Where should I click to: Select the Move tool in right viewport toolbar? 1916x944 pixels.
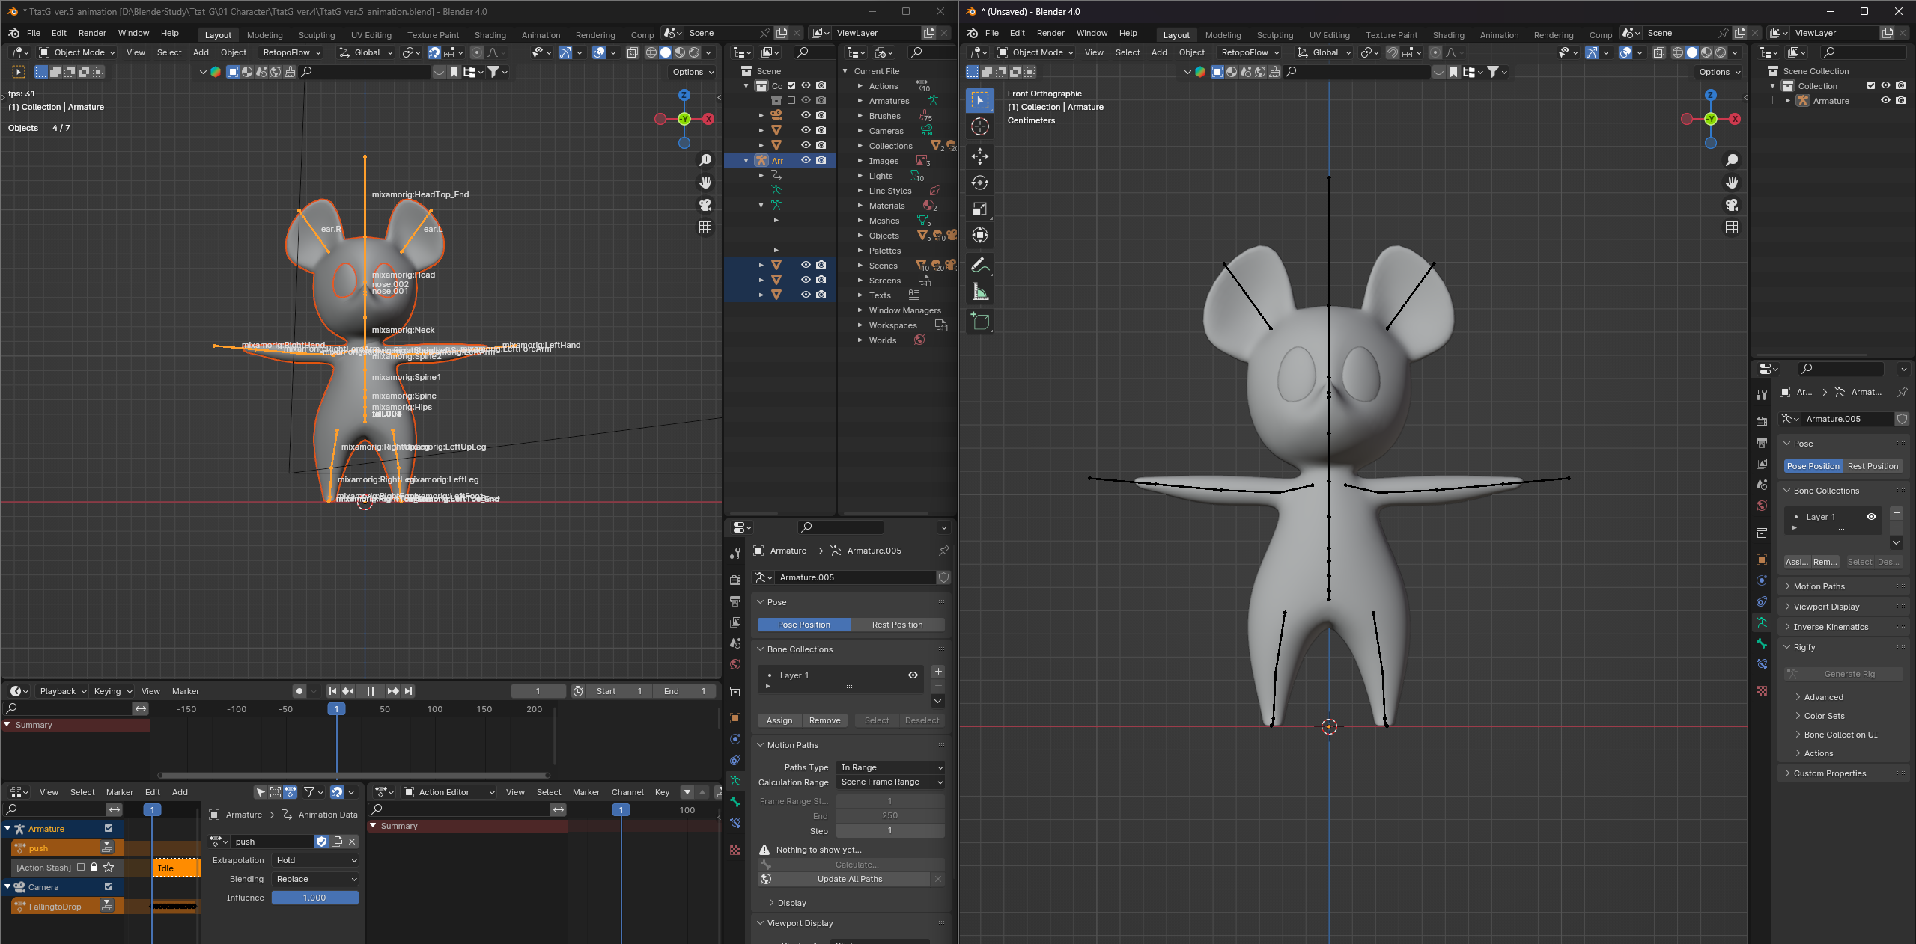coord(979,156)
